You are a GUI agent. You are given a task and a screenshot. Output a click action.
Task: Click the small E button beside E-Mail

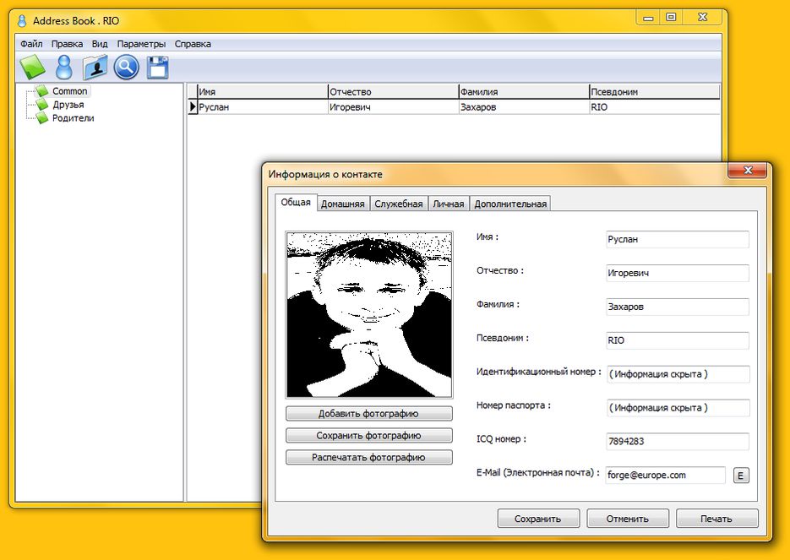(x=741, y=475)
